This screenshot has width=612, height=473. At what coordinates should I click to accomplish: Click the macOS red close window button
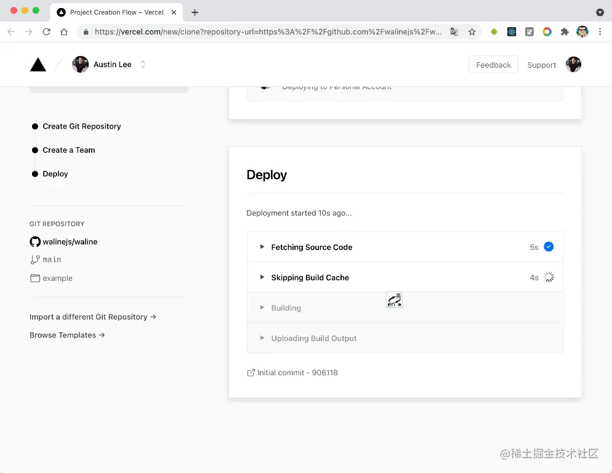coord(14,10)
